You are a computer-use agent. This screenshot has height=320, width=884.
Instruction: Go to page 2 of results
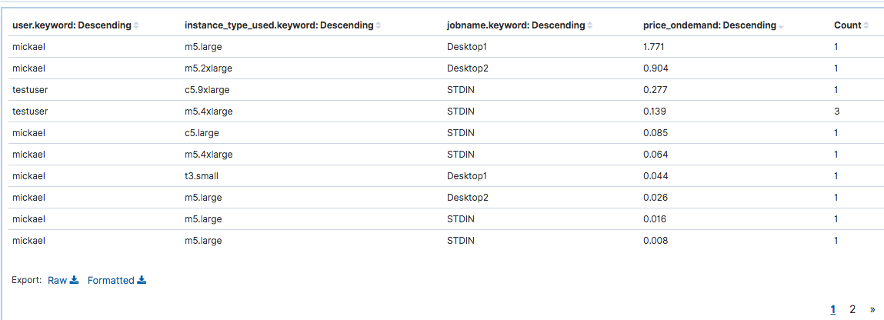[x=852, y=309]
